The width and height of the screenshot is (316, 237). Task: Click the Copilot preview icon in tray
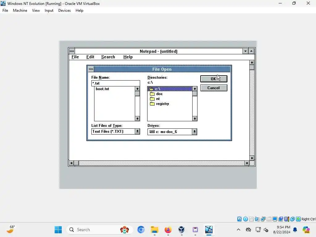[x=306, y=230]
